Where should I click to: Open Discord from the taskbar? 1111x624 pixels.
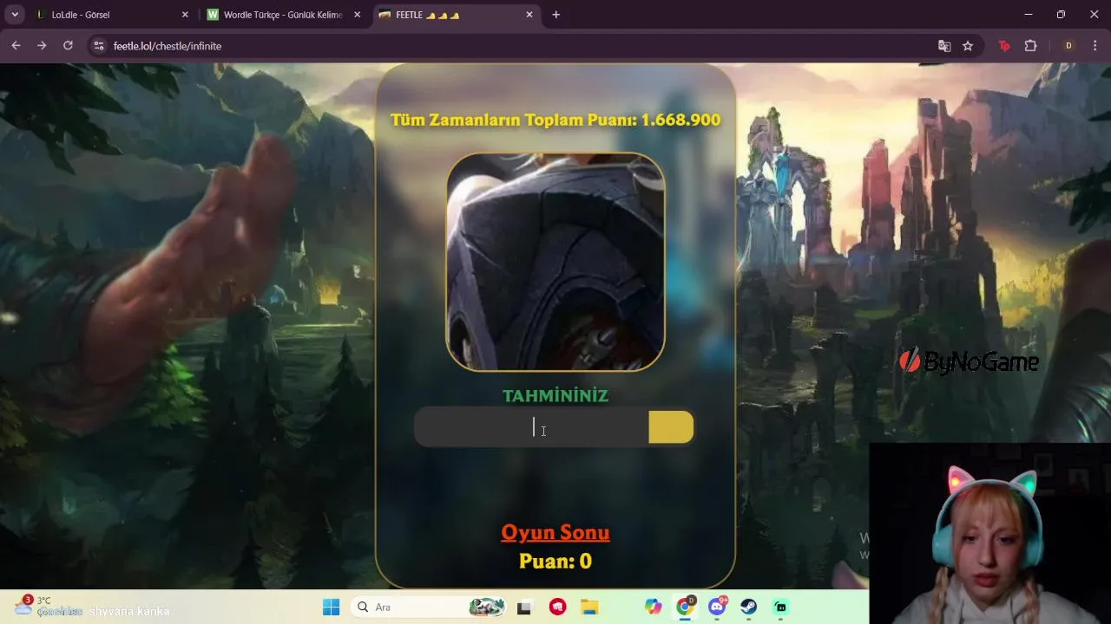(718, 607)
